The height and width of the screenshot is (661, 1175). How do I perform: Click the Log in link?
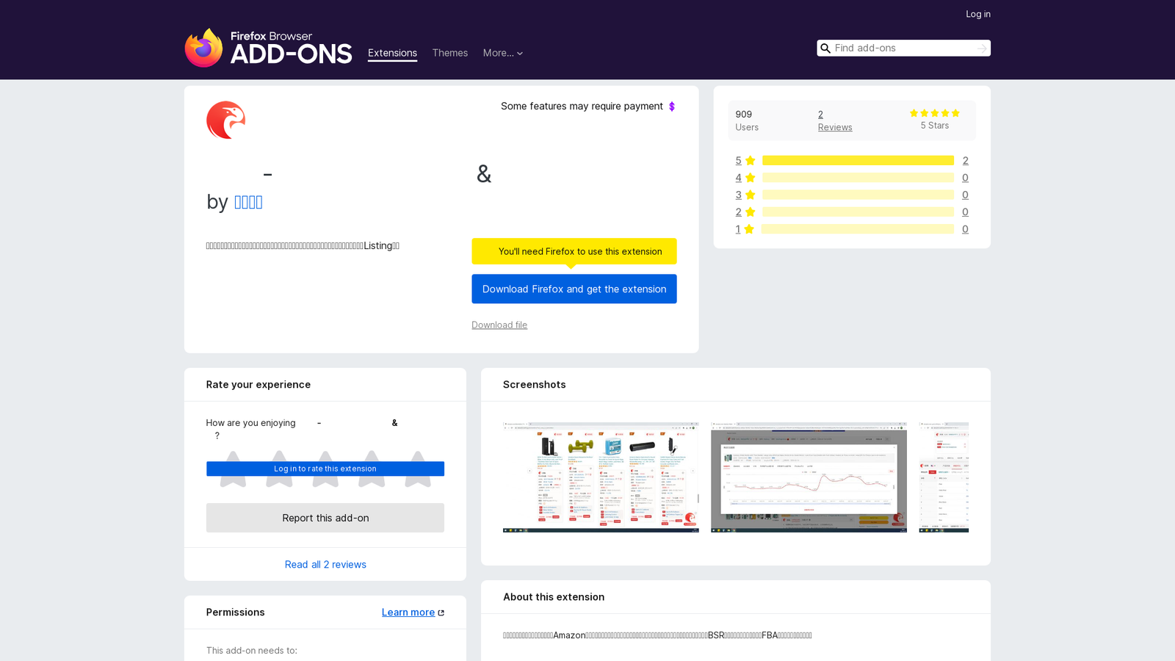977,14
